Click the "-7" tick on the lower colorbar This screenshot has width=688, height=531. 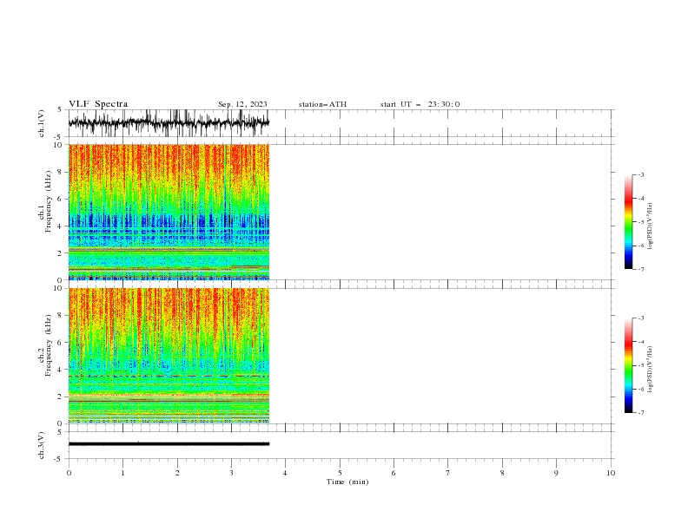coord(640,413)
